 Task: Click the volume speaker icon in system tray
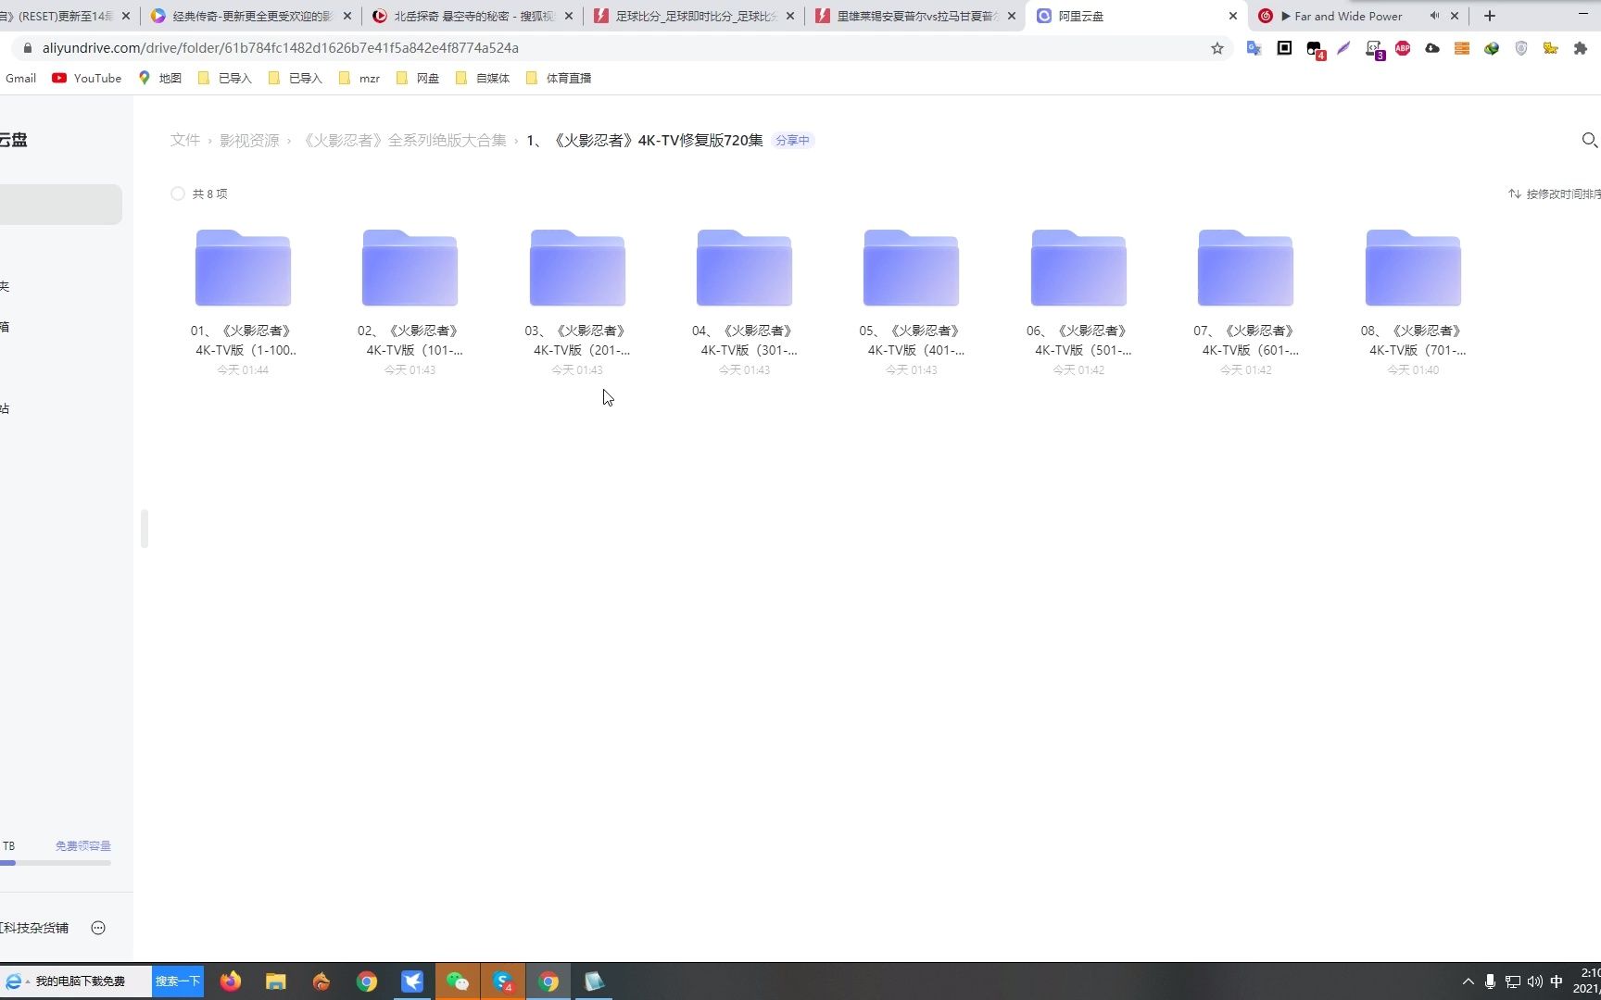1534,981
